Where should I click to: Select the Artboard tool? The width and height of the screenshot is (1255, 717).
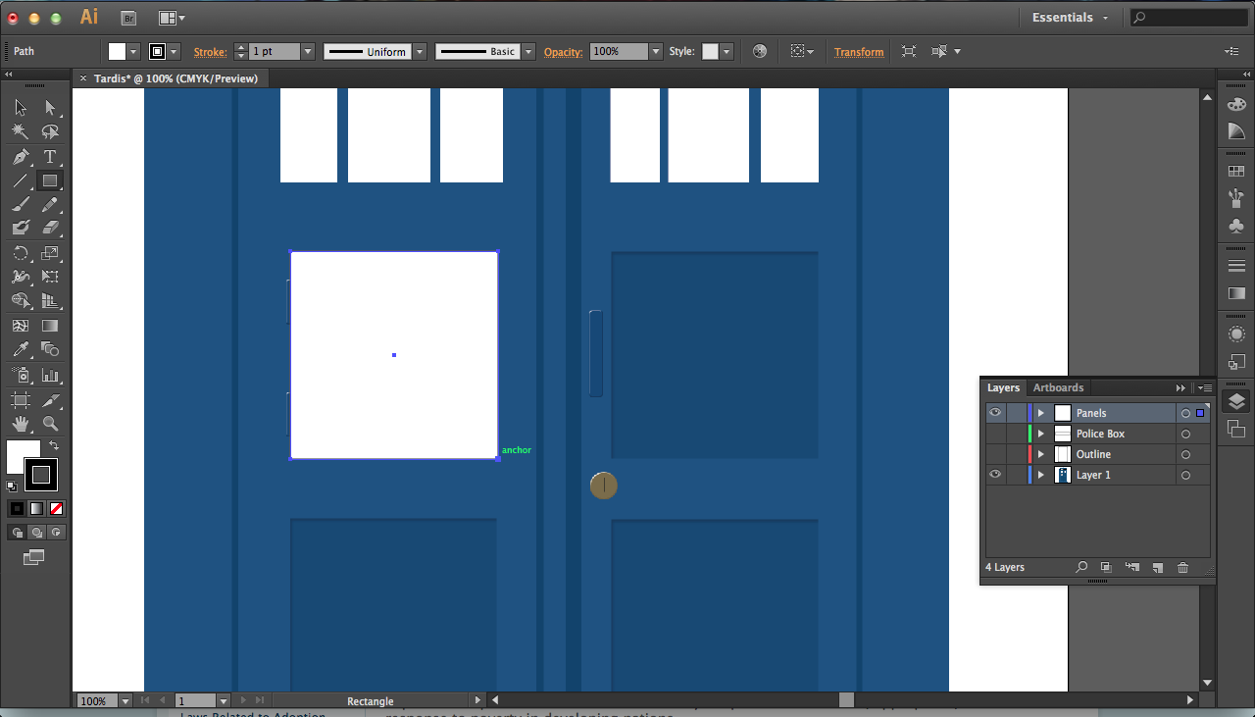21,400
